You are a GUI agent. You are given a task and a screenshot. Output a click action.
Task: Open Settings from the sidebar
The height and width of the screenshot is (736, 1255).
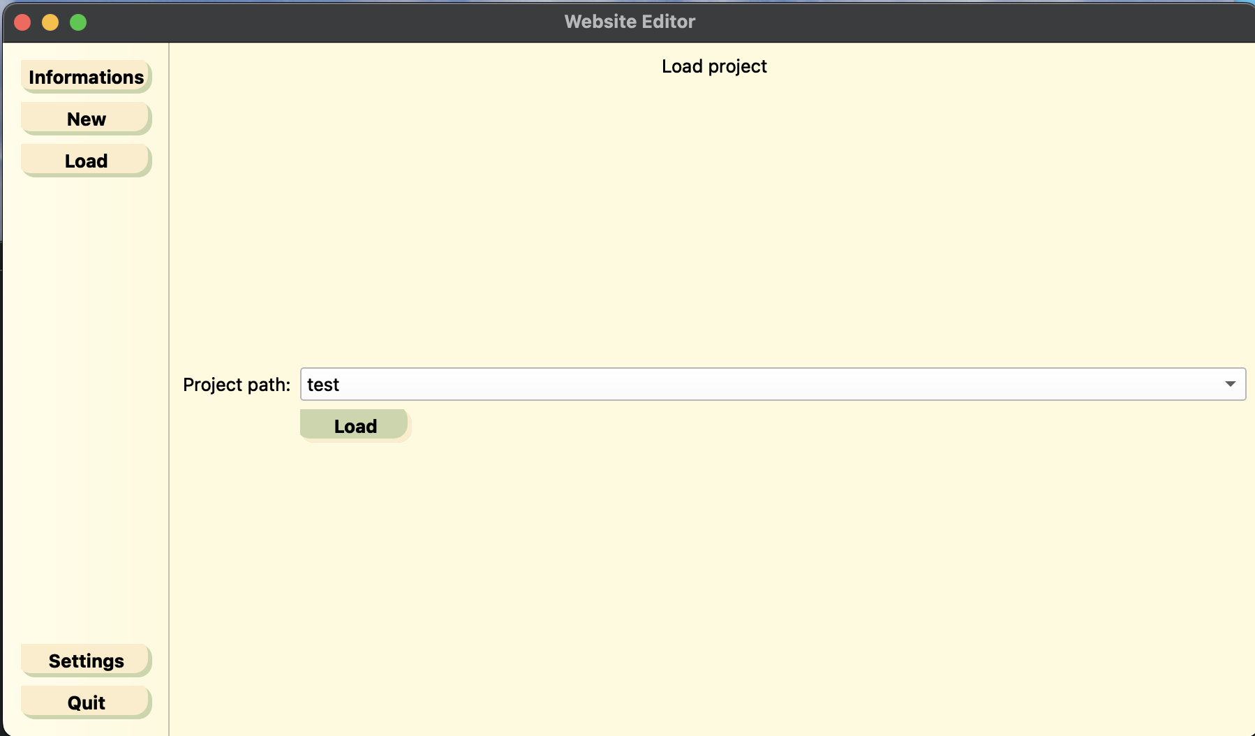click(x=86, y=661)
